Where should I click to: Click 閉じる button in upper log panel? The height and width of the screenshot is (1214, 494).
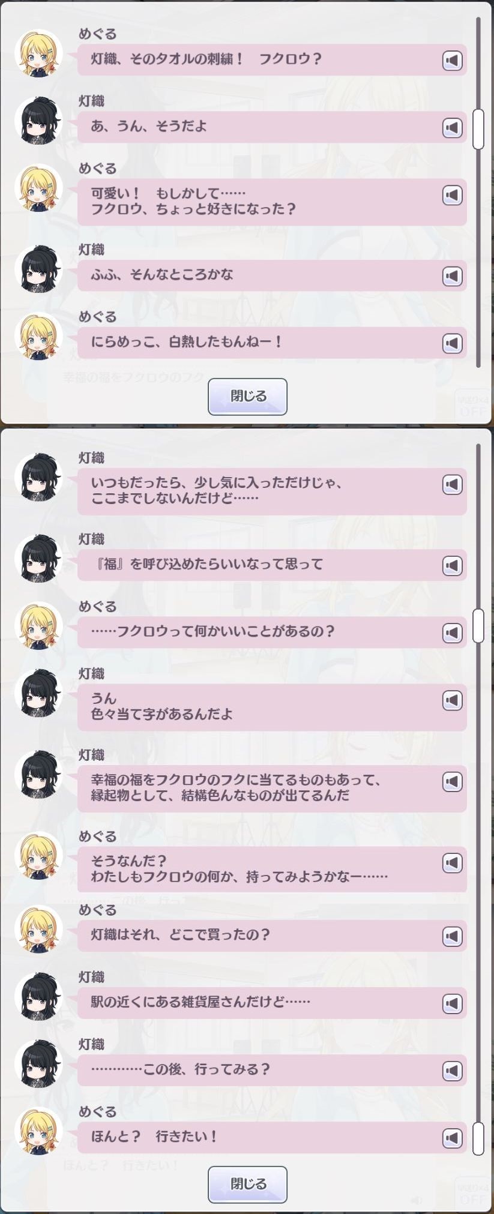click(x=247, y=397)
